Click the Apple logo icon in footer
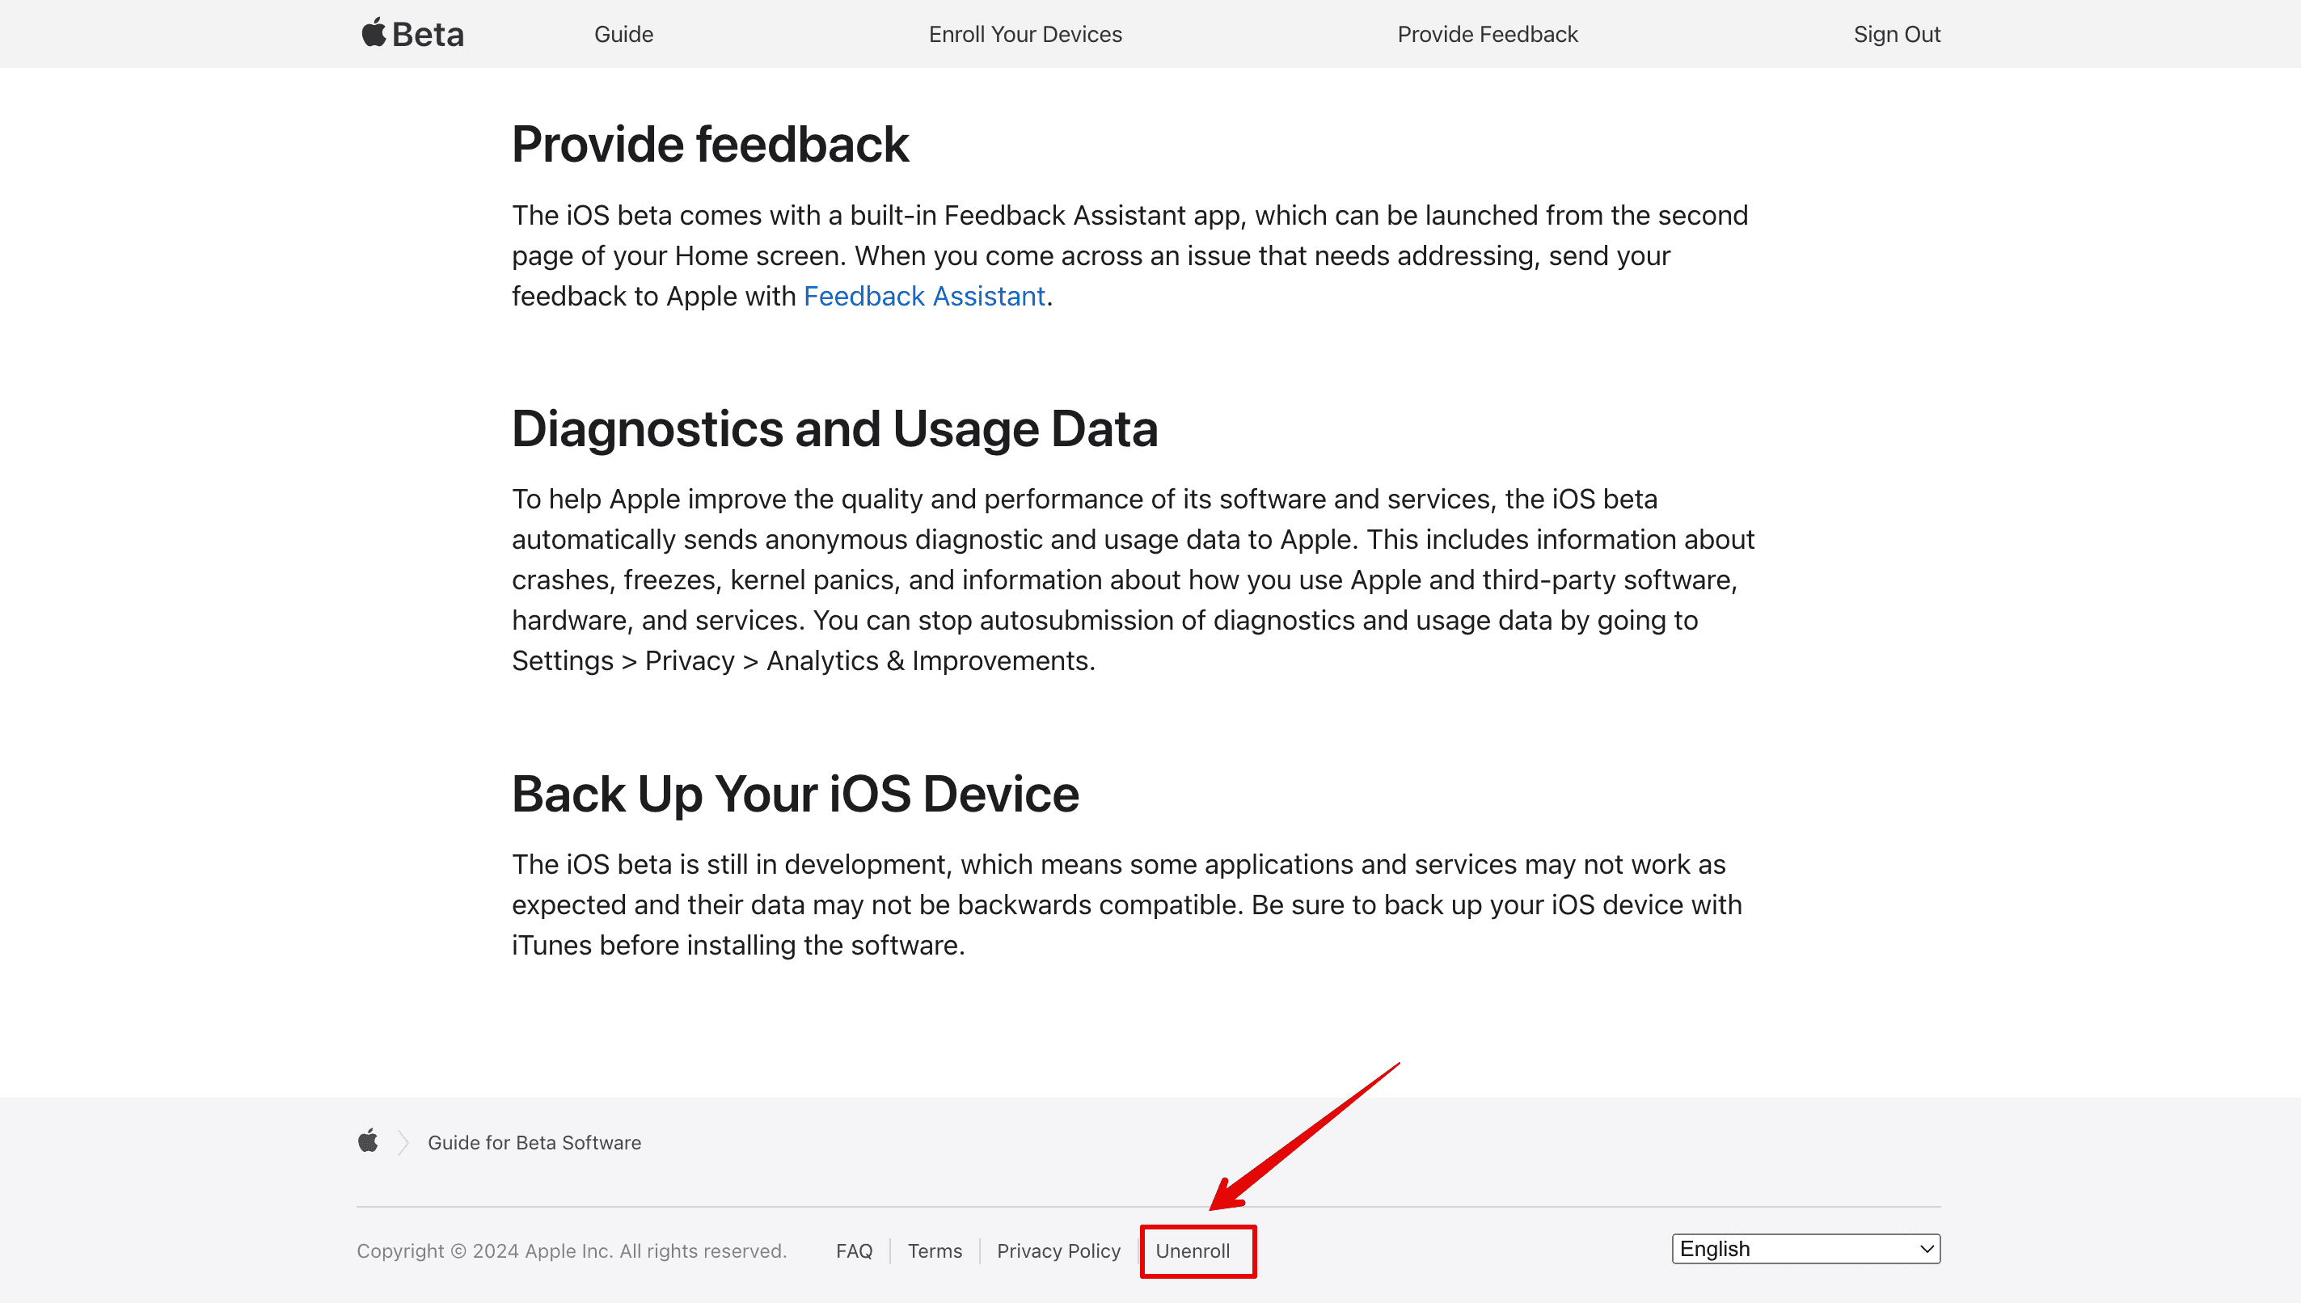This screenshot has width=2301, height=1303. click(366, 1142)
